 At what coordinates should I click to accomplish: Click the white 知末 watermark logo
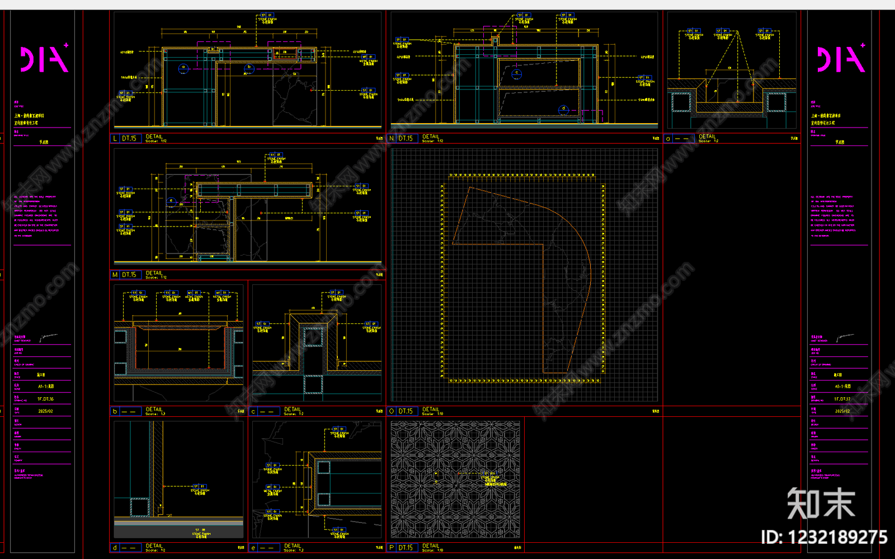tap(821, 504)
